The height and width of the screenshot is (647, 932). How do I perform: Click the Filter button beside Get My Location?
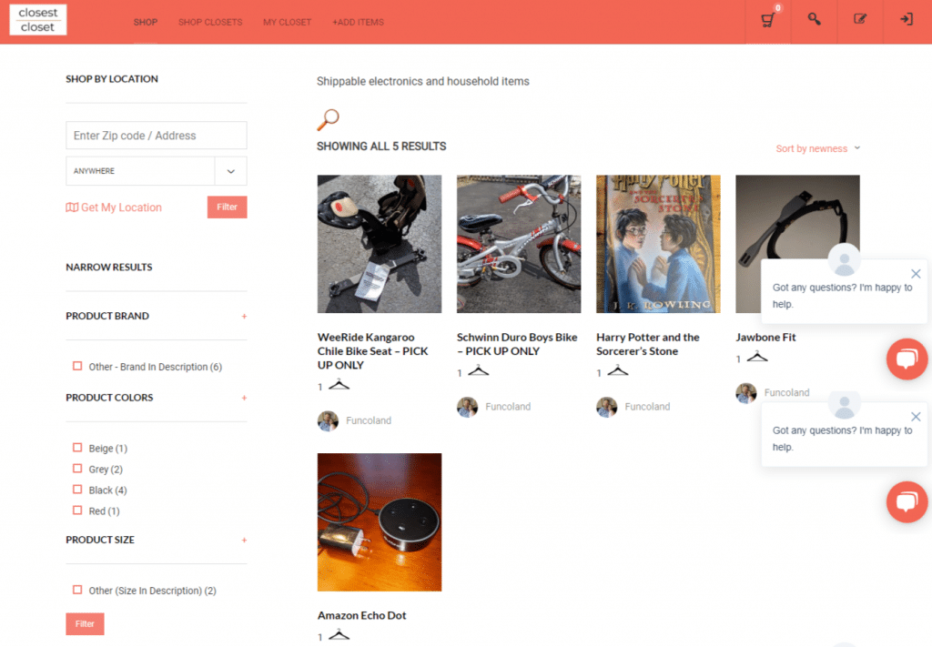(227, 207)
